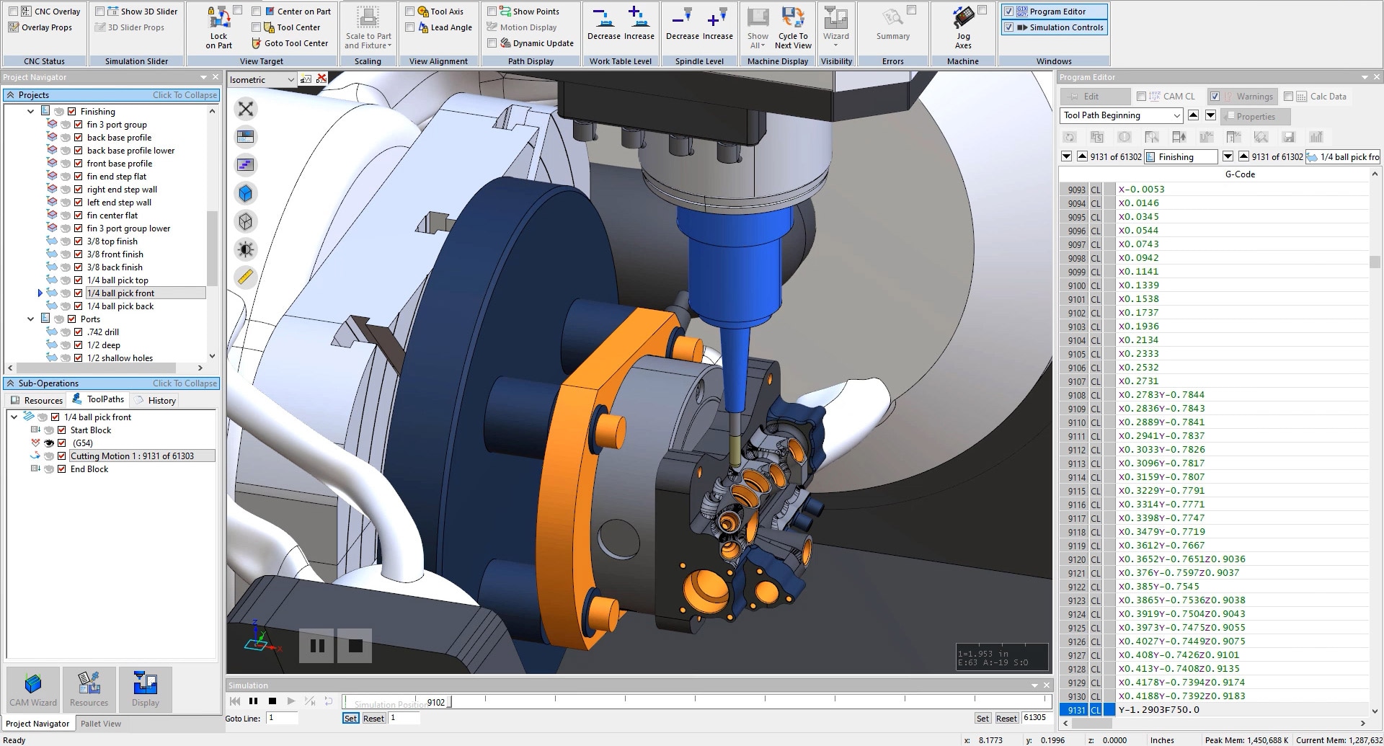Uncheck the 1/4 ball pick back operation

(79, 306)
